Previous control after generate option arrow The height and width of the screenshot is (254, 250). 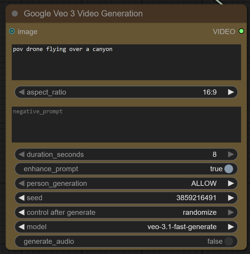(x=21, y=212)
